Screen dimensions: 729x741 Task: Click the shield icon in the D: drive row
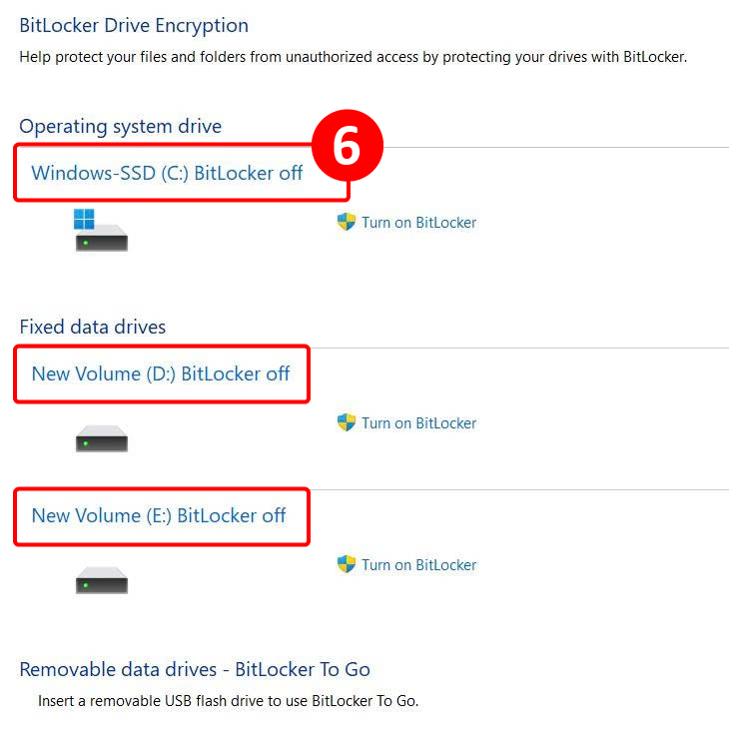tap(347, 422)
